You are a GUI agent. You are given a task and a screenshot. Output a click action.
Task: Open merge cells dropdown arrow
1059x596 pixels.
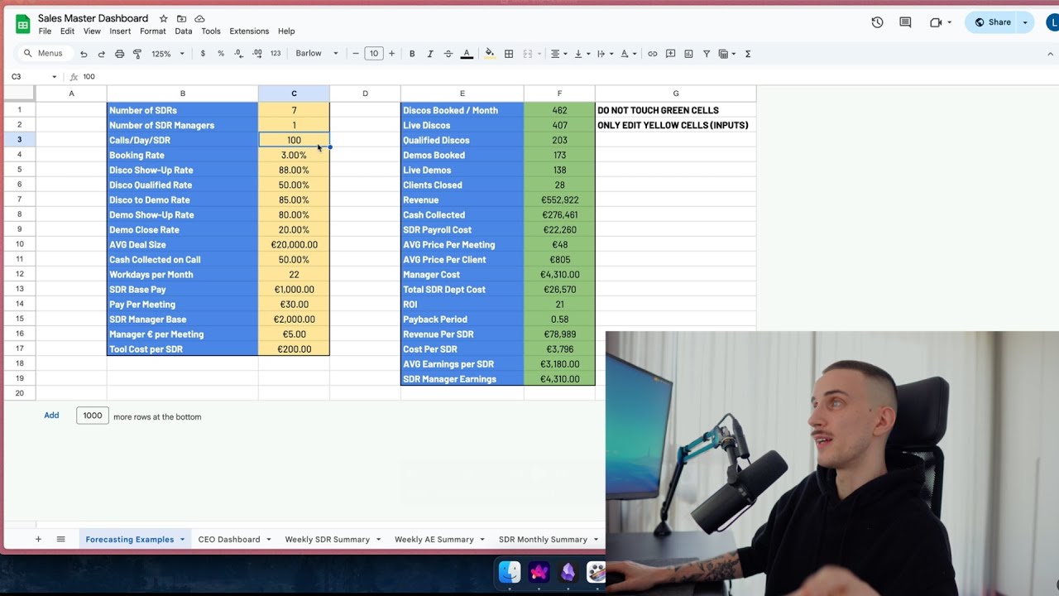(x=539, y=54)
